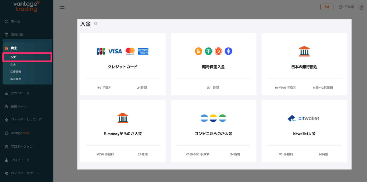Click the Bitcoin coin icon
367x182 pixels.
(x=199, y=51)
